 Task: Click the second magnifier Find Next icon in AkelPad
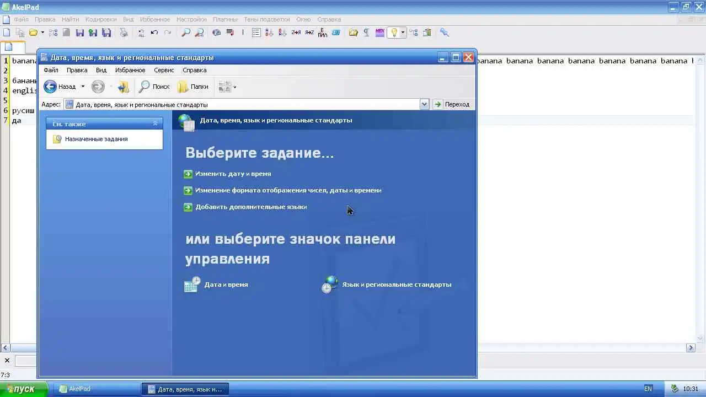click(x=199, y=33)
